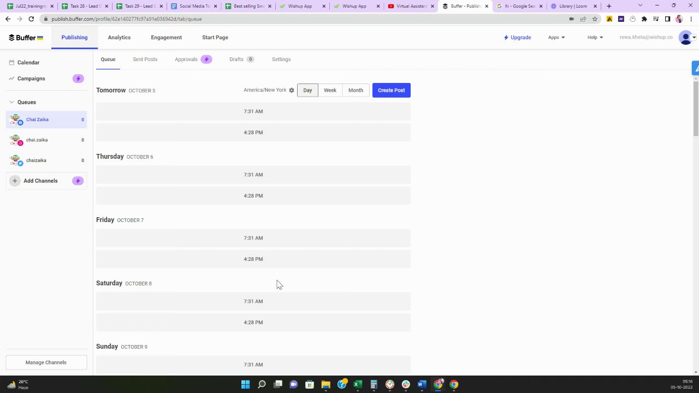Click the Chrome side panel icon
Screen dimensions: 699x393
click(x=667, y=19)
